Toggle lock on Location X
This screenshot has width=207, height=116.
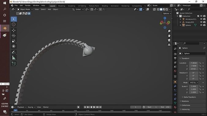tap(200, 63)
